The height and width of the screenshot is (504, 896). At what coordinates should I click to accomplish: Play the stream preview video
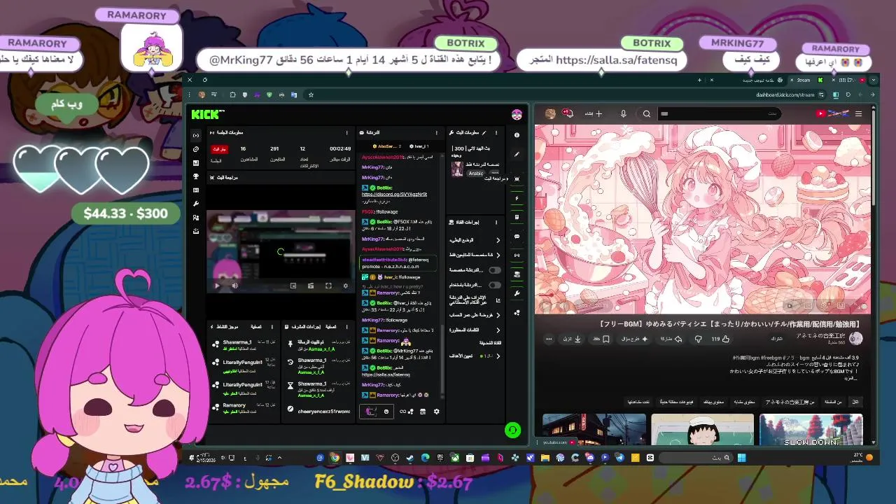tap(217, 286)
